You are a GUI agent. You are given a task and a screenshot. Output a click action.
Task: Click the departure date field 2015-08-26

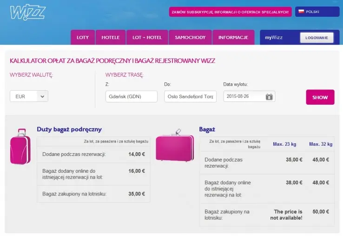point(249,96)
